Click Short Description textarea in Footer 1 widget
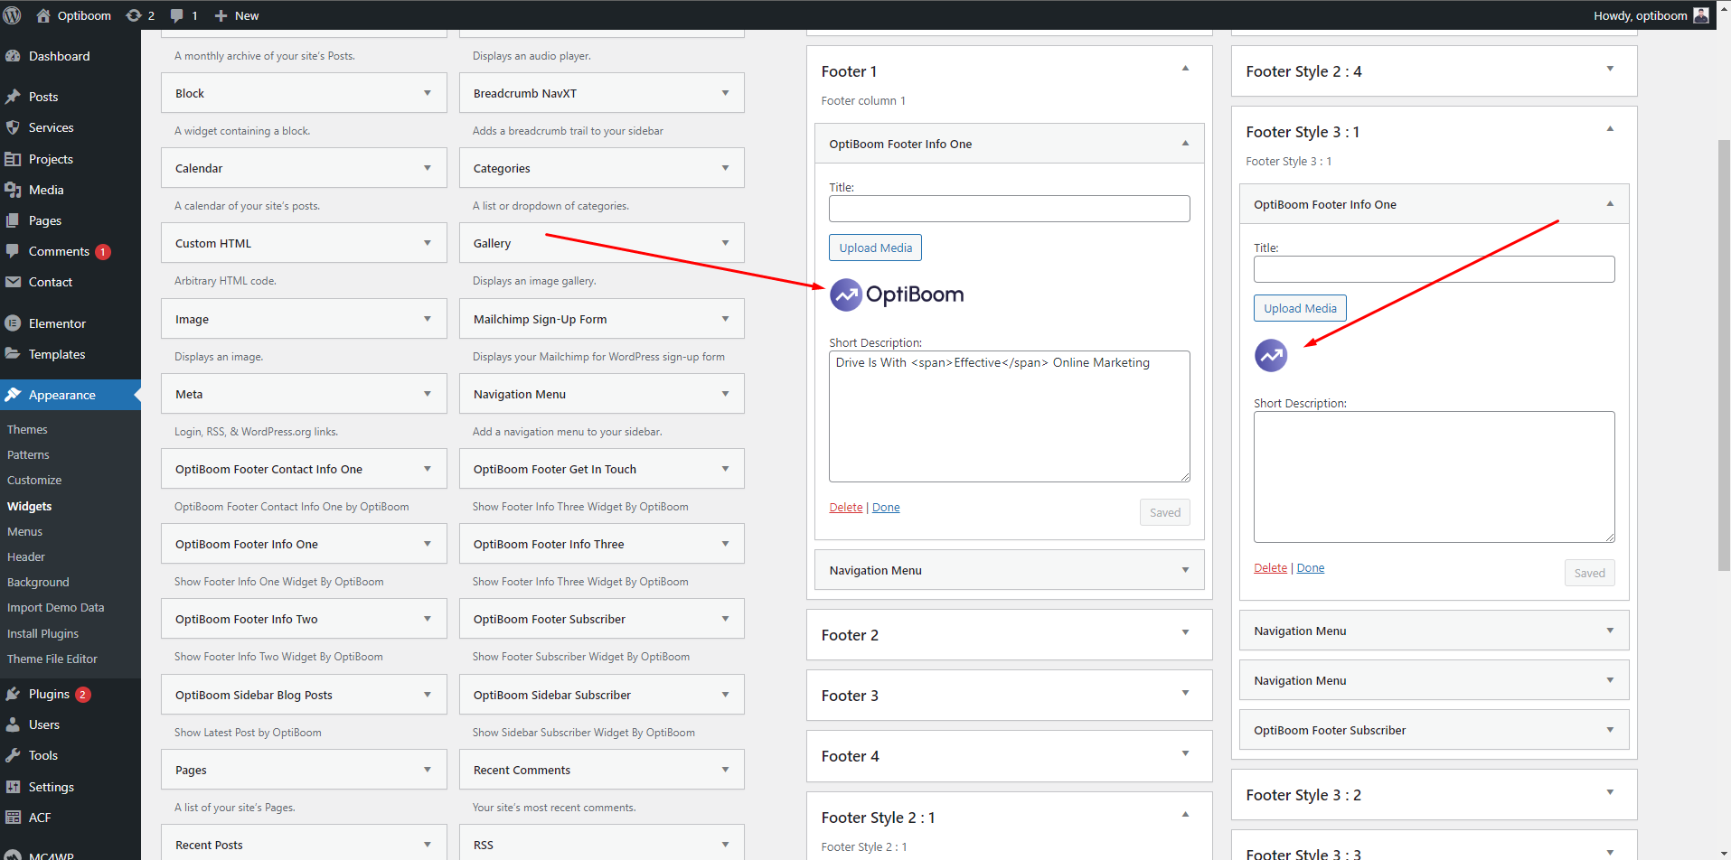 tap(1009, 416)
